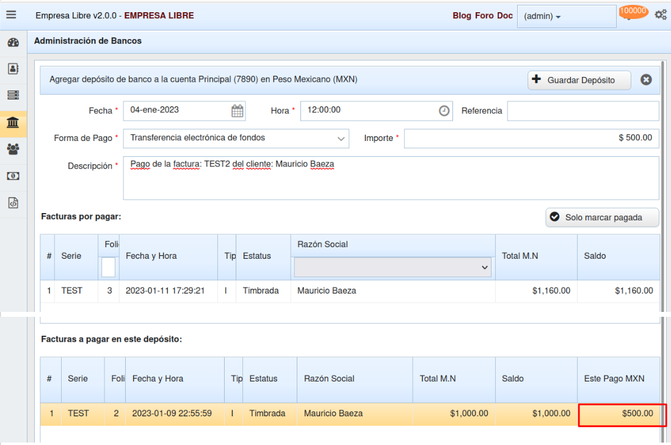Click the server list icon in sidebar
Viewport: 671px width, 445px height.
pos(13,95)
